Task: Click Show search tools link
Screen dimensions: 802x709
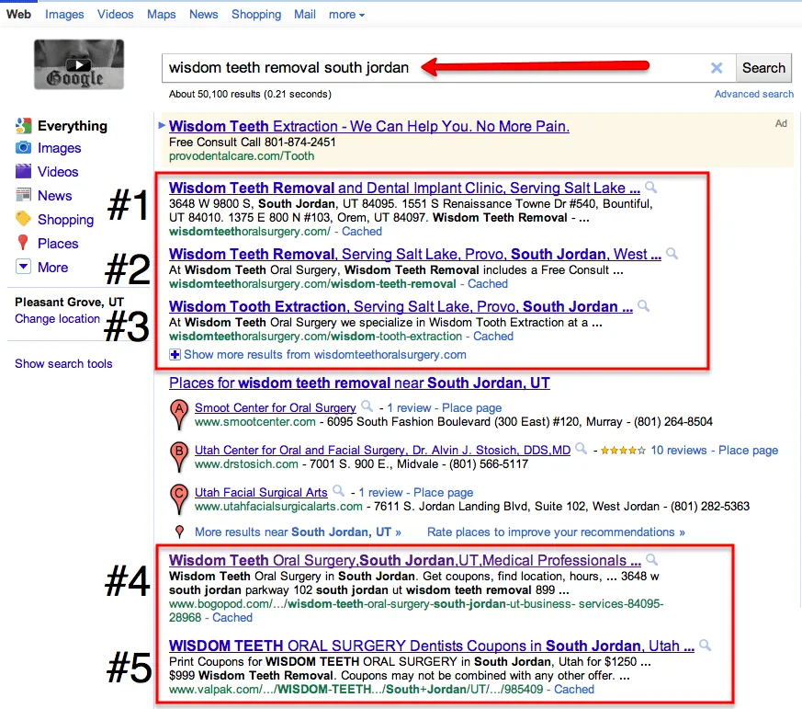Action: coord(63,363)
